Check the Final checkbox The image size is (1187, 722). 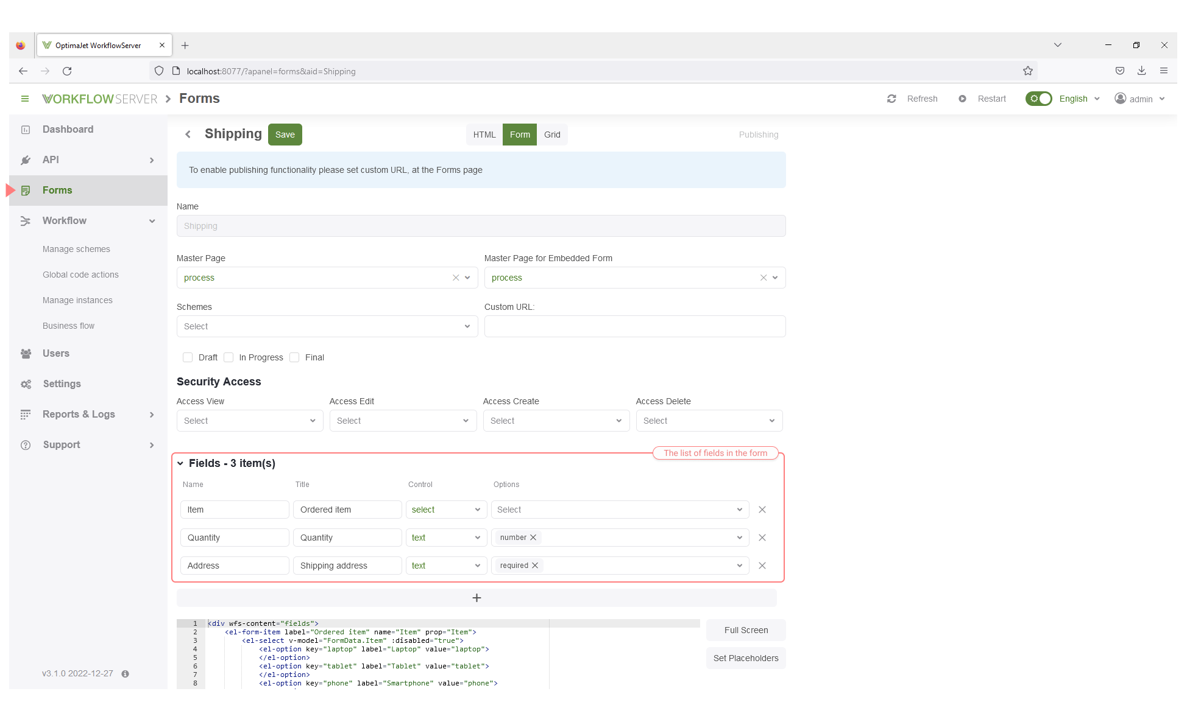[294, 357]
